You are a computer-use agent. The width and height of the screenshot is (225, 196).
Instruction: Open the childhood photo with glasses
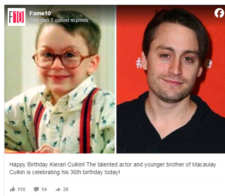(59, 79)
